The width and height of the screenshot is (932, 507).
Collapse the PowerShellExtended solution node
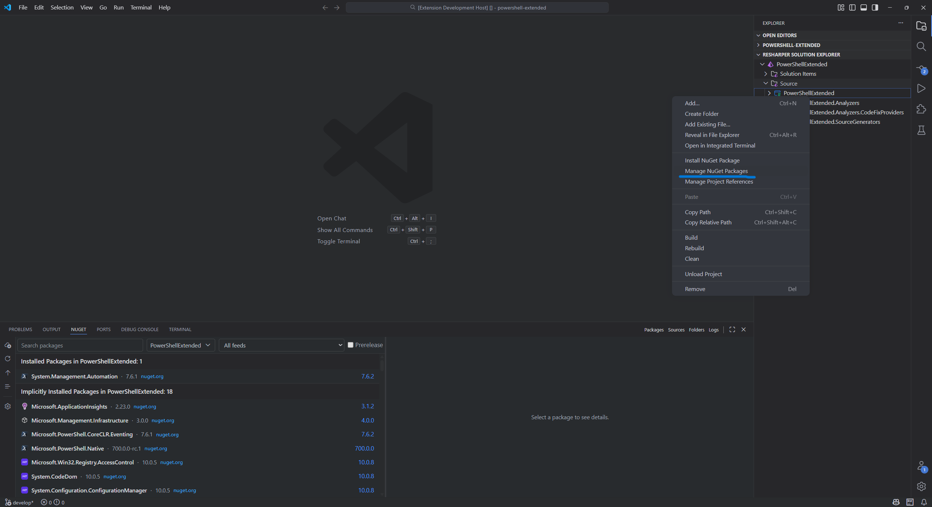click(x=762, y=64)
